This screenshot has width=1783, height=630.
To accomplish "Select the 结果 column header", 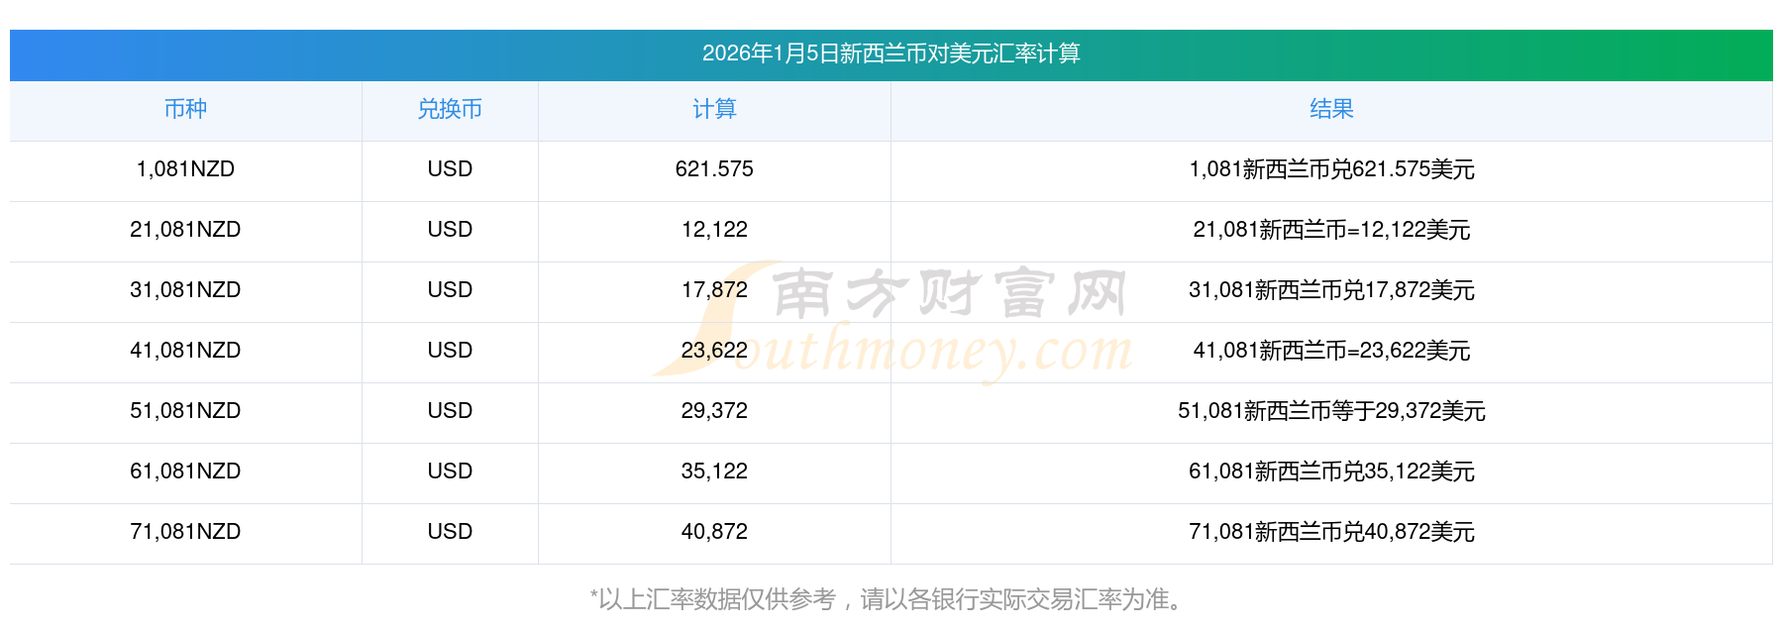I will pos(1331,109).
